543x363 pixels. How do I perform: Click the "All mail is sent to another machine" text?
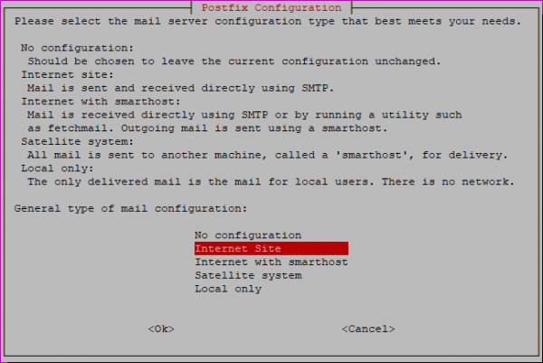[267, 155]
